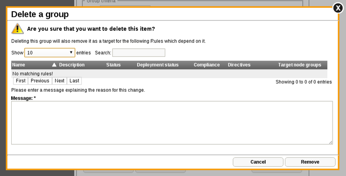
Task: Click the Message text area
Action: point(172,123)
